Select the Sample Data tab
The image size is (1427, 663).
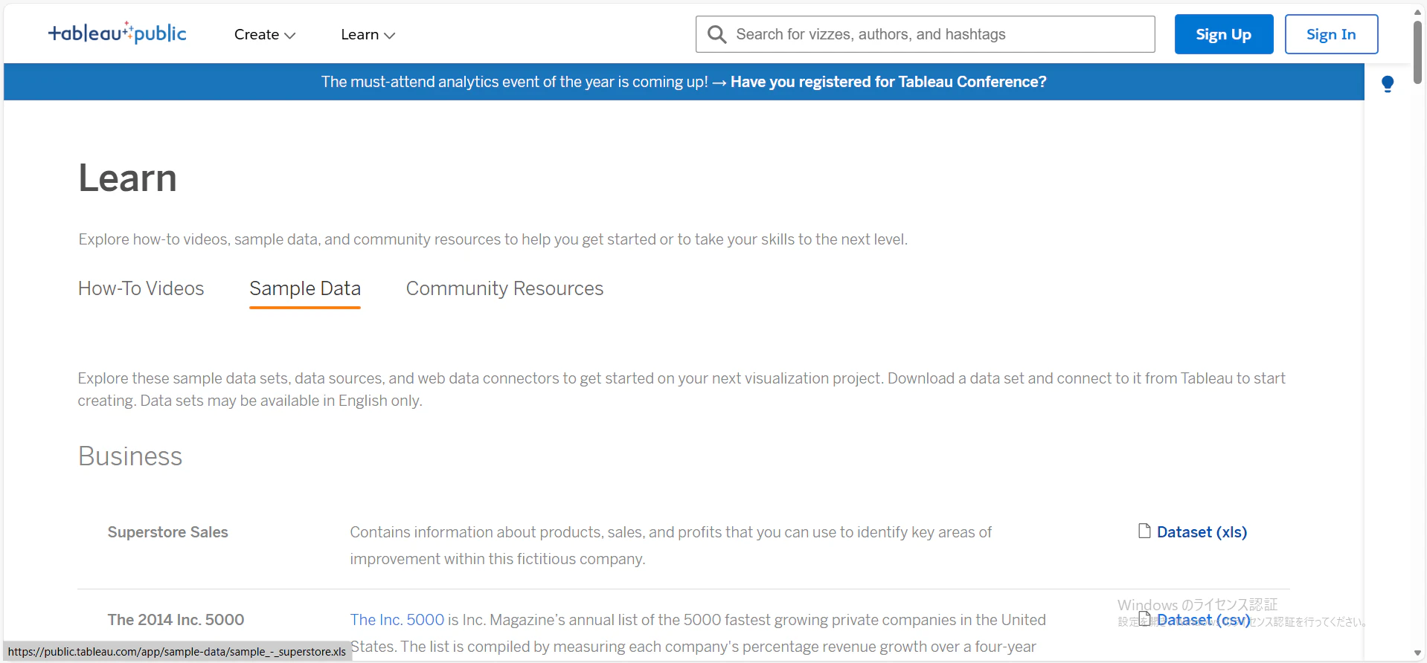(x=305, y=288)
